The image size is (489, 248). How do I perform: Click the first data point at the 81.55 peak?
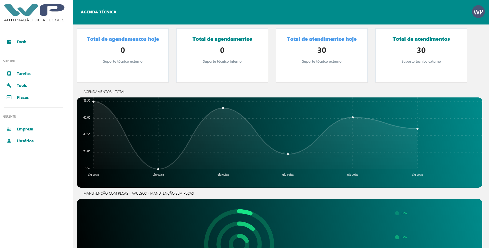(93, 102)
